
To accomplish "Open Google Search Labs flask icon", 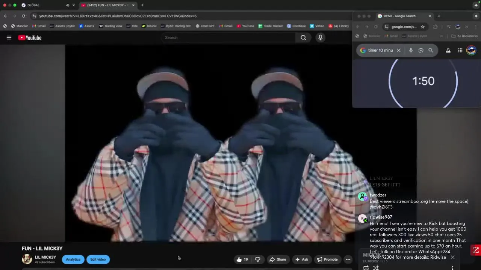I will pos(448,50).
